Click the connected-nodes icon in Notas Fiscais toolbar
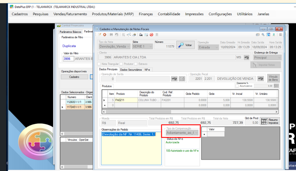 [x=129, y=35]
